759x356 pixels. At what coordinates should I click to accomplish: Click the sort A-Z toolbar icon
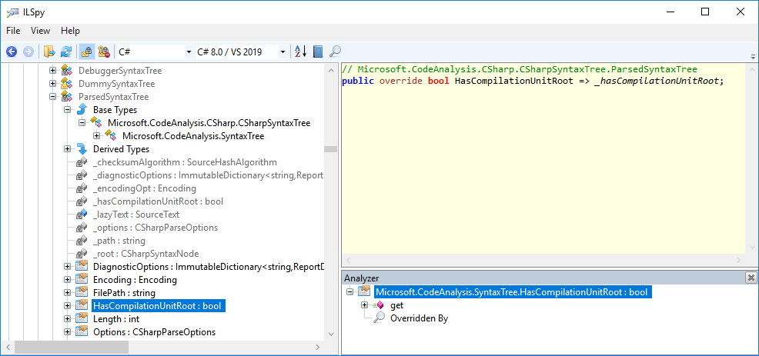(x=301, y=52)
